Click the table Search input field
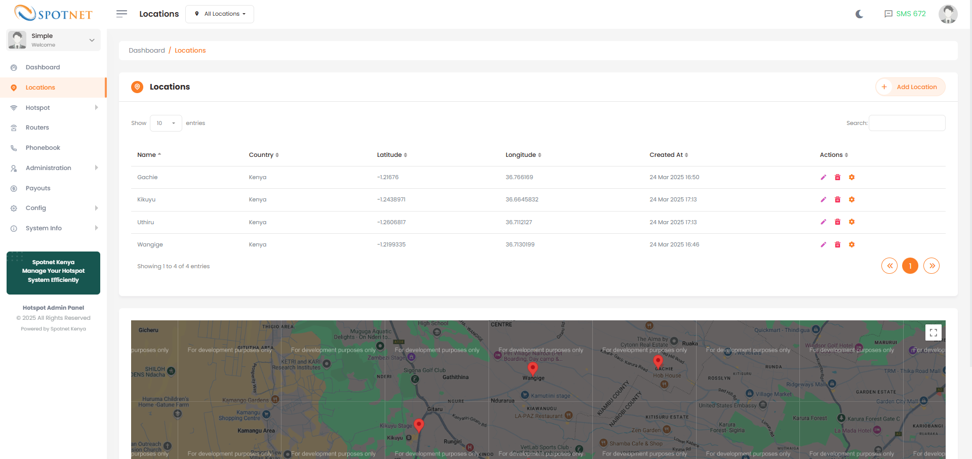Screen dimensions: 972x459 click(x=907, y=123)
